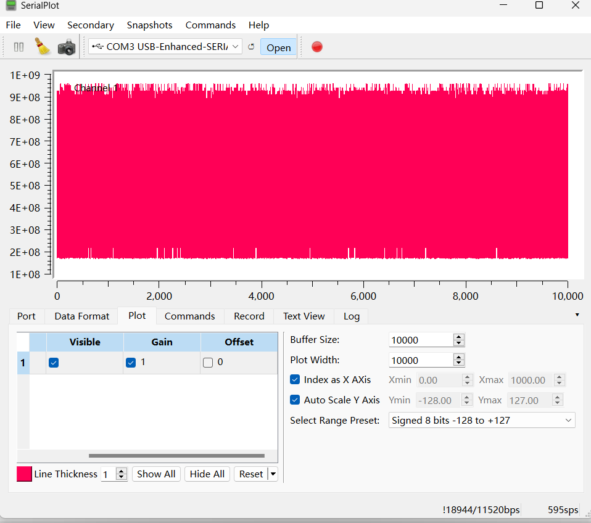Screen dimensions: 591x523
Task: Click the Plot Width input field
Action: click(421, 360)
